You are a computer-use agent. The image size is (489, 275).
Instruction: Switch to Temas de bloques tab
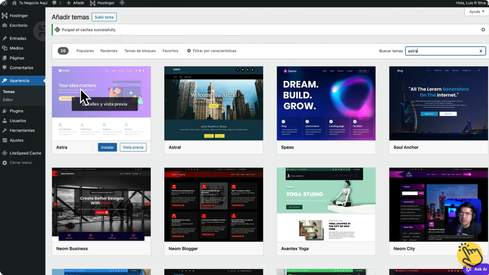(x=140, y=51)
